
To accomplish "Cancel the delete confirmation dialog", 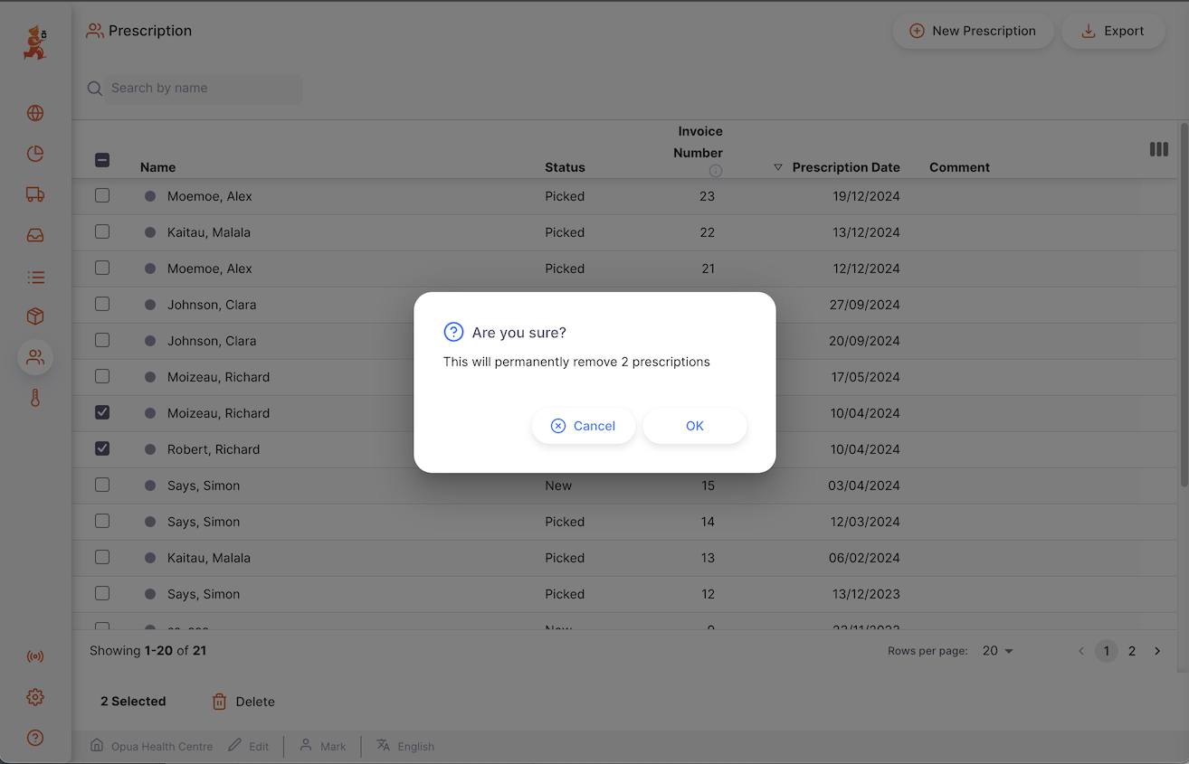I will click(584, 426).
